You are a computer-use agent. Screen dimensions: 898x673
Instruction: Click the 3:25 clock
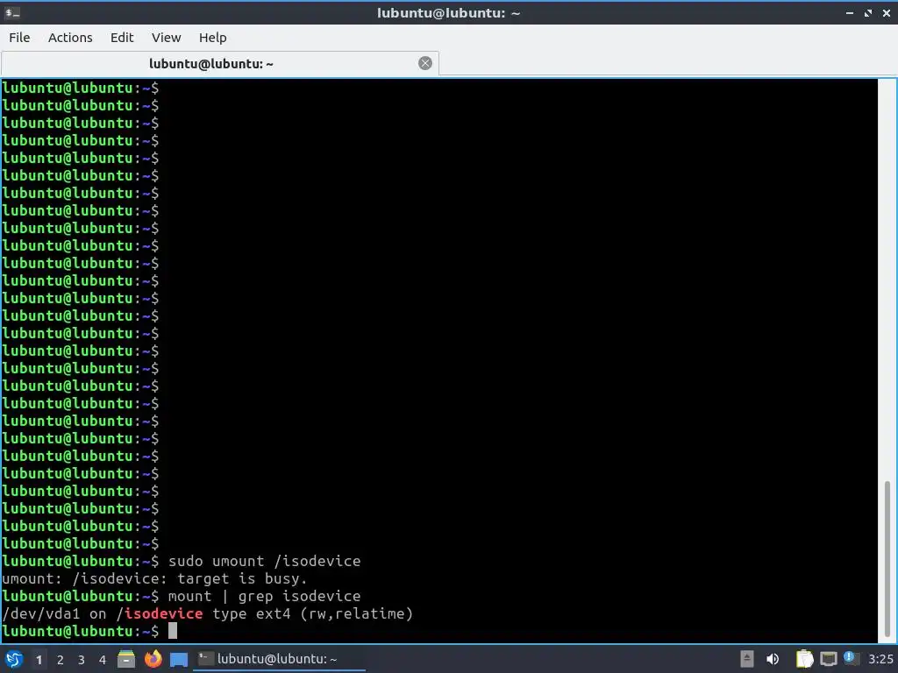click(880, 659)
